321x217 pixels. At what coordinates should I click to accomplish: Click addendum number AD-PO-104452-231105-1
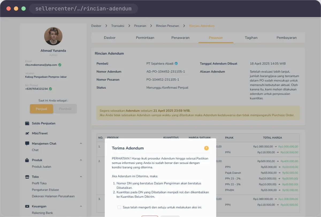point(166,71)
